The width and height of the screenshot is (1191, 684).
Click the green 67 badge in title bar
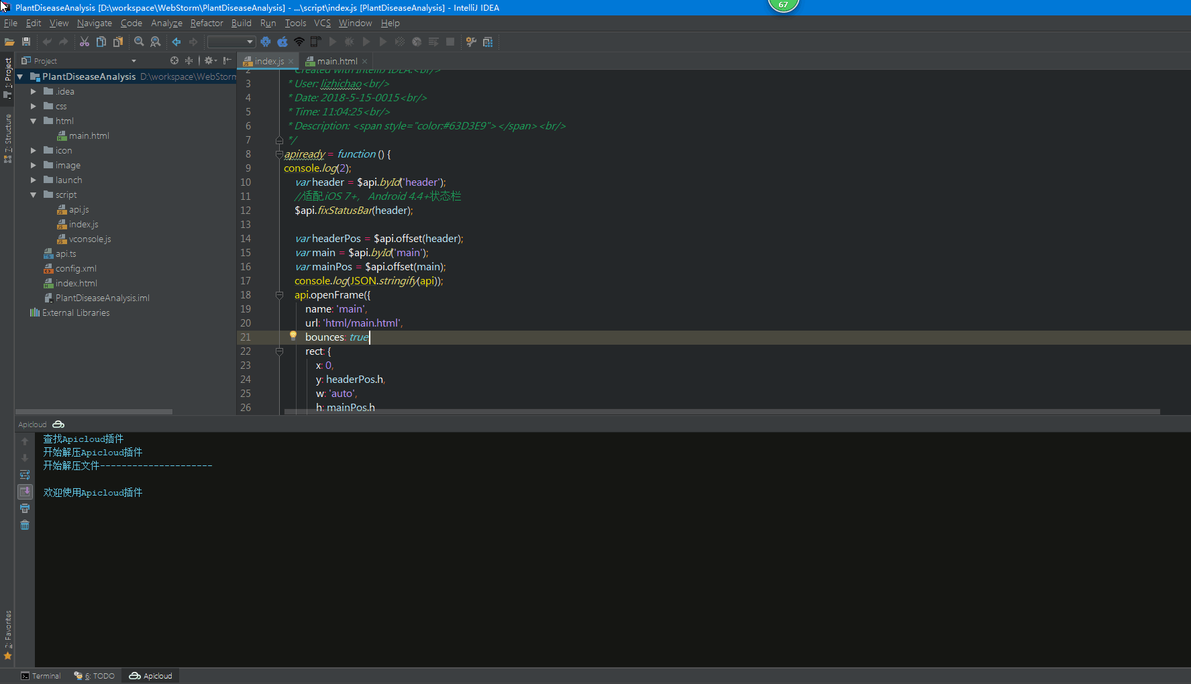coord(783,5)
